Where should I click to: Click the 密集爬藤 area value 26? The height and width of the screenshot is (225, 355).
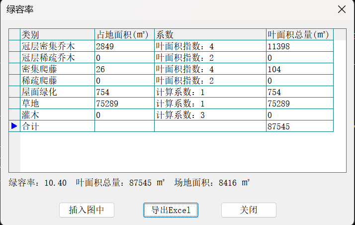[x=124, y=69]
